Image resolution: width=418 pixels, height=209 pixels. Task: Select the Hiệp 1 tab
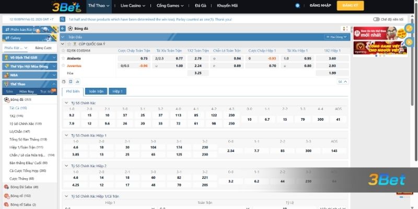(x=118, y=91)
